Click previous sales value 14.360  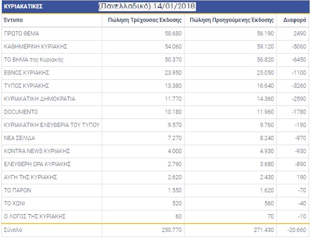pos(265,99)
